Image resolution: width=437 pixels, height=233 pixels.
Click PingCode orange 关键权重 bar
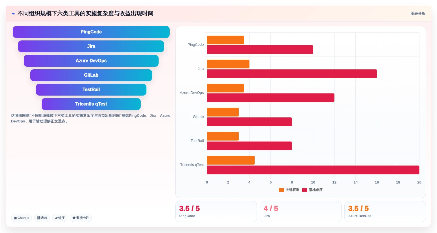[x=225, y=40]
